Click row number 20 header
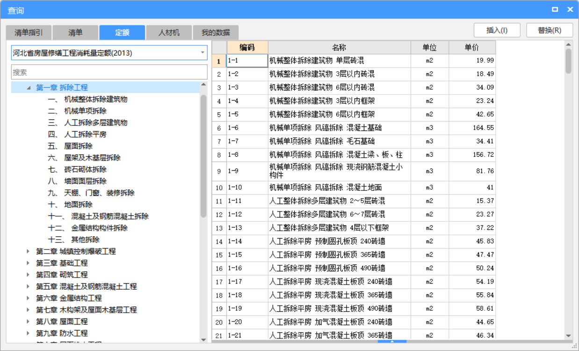This screenshot has height=351, width=579. (219, 322)
